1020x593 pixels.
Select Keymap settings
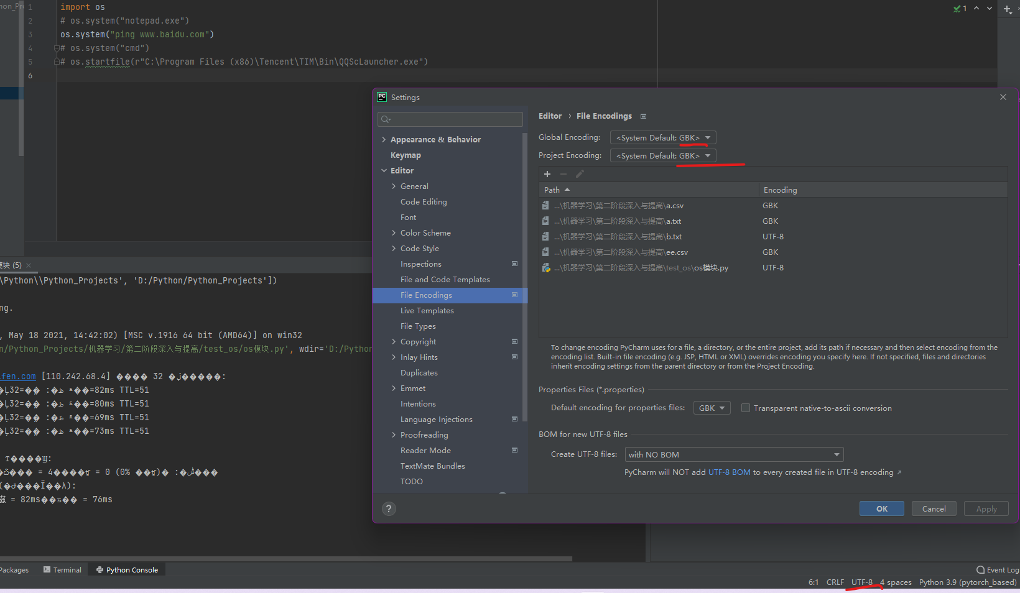406,155
